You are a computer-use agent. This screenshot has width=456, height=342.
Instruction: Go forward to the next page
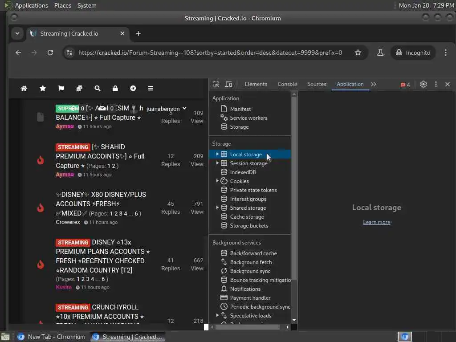pos(34,53)
